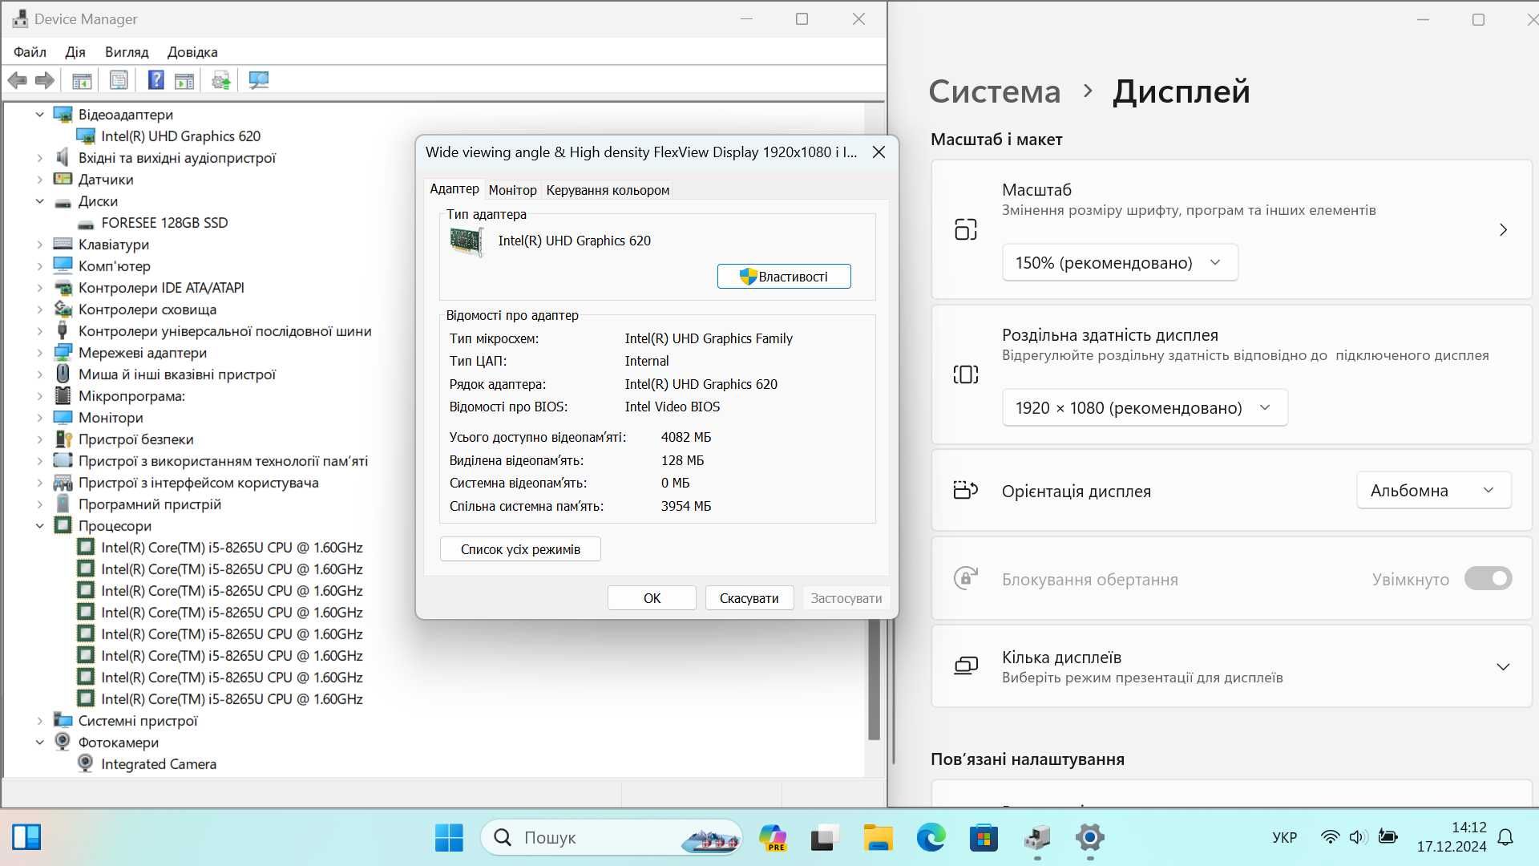This screenshot has width=1539, height=866.
Task: Click the Properties toolbar icon in Device Manager
Action: pyautogui.click(x=119, y=80)
